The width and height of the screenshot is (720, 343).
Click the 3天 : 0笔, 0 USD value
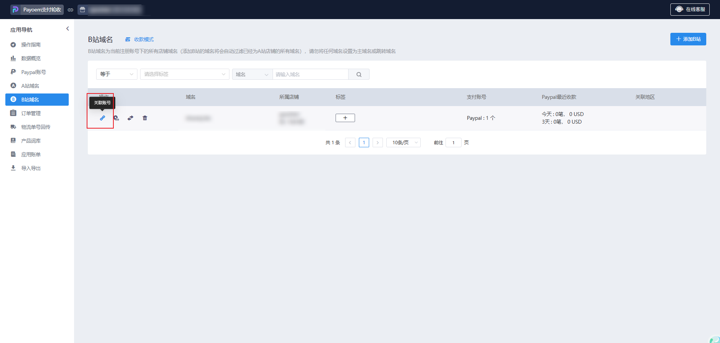(x=562, y=122)
